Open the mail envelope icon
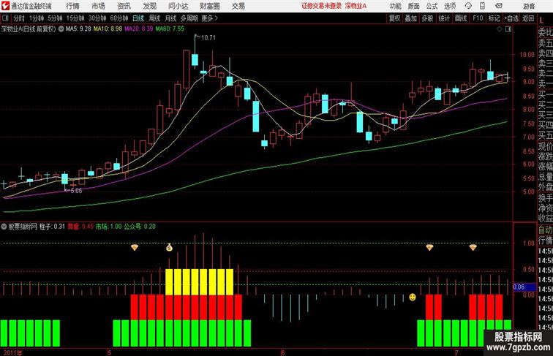 click(499, 6)
